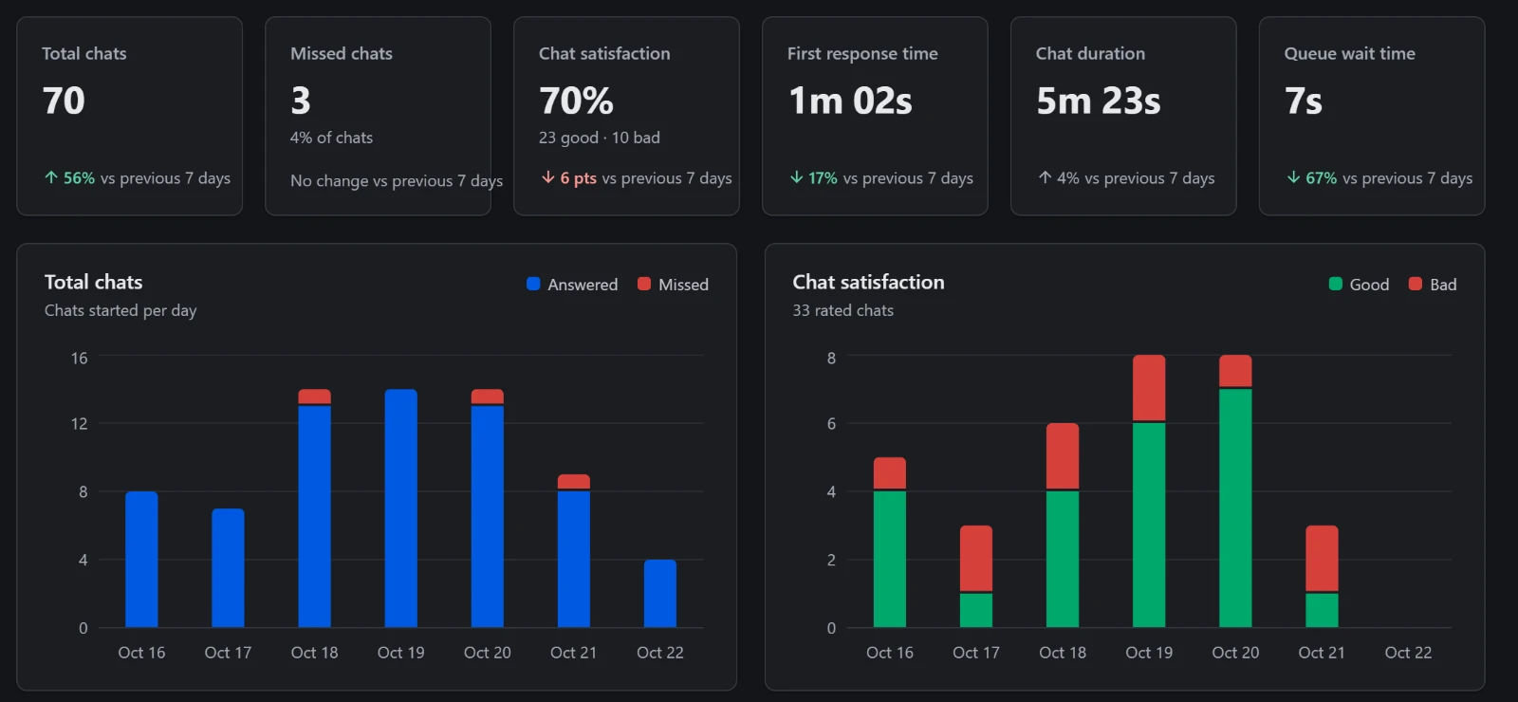1518x702 pixels.
Task: Click the Oct 22 bar in Total chats
Action: 660,593
